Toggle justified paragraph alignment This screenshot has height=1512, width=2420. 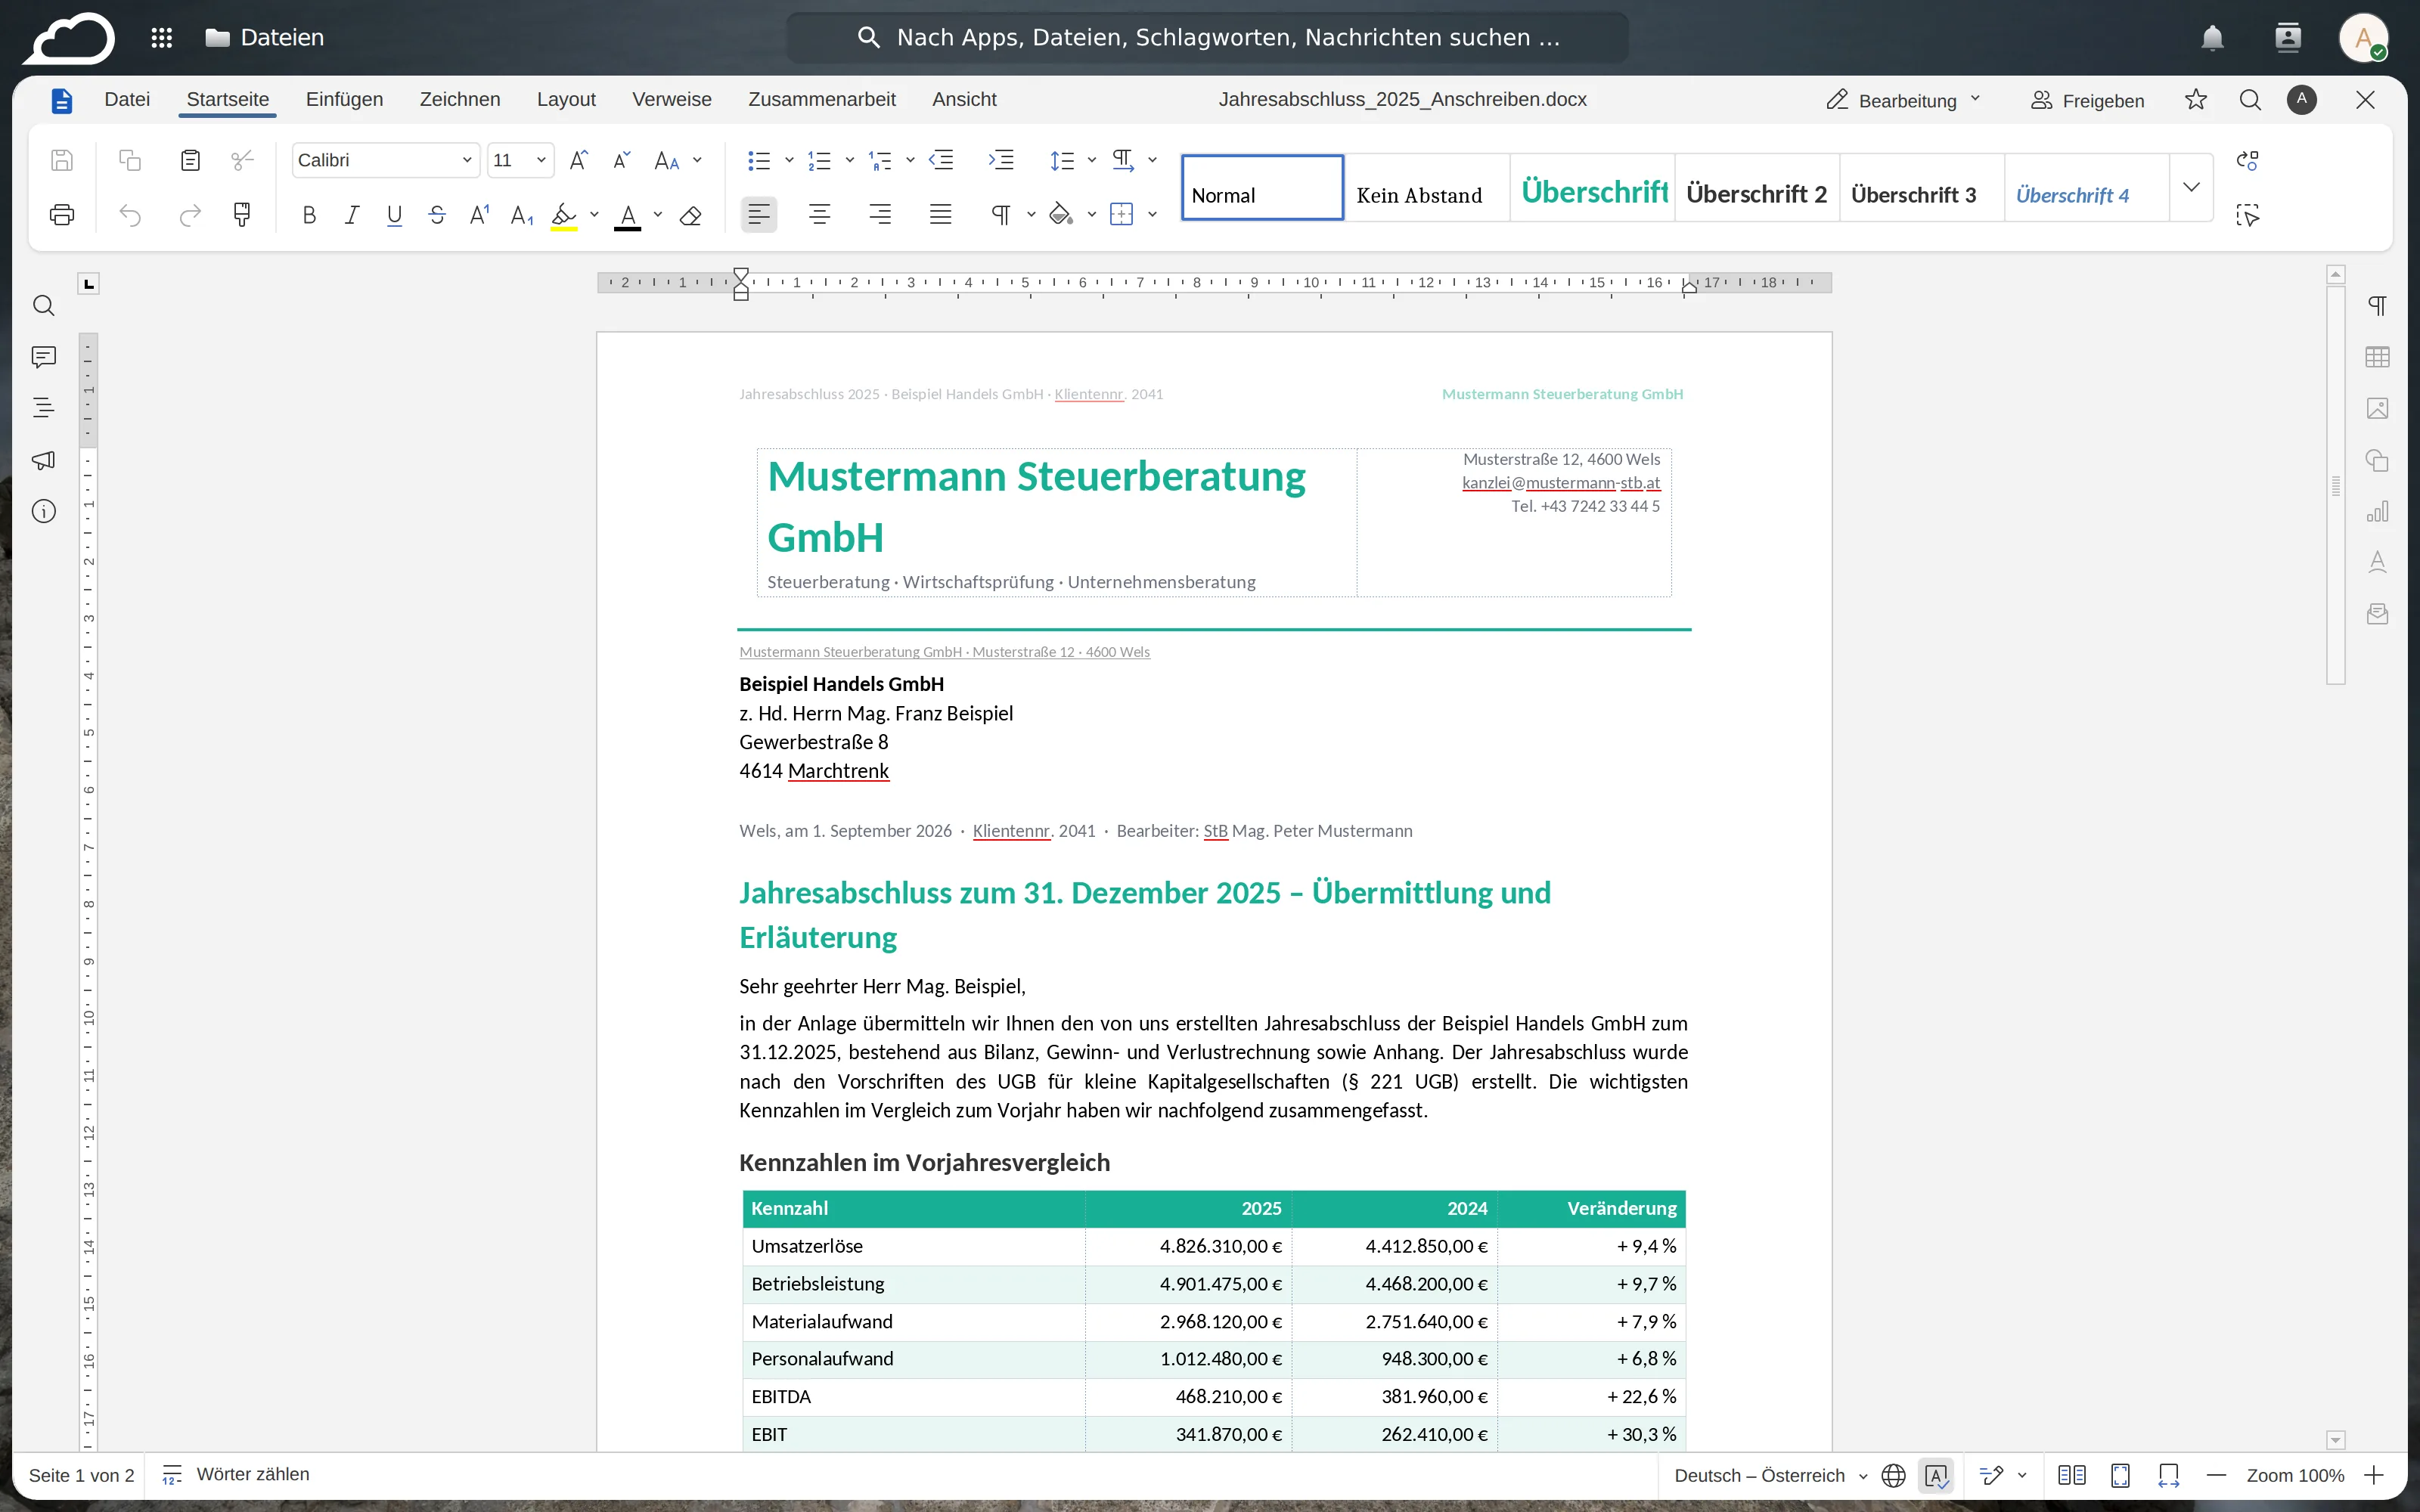(x=940, y=214)
